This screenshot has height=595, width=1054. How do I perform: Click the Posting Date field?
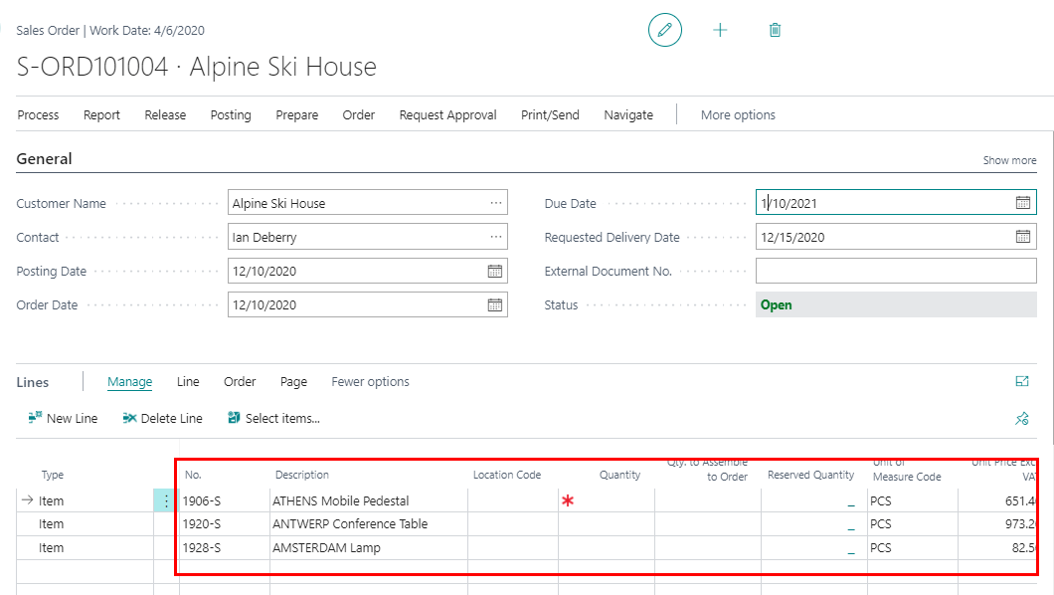click(368, 271)
